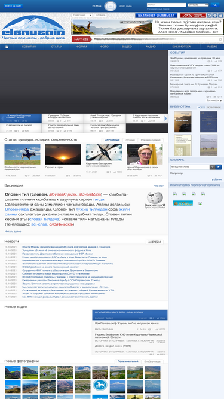Open the blue book cover in the library
This screenshot has width=224, height=399.
click(208, 121)
